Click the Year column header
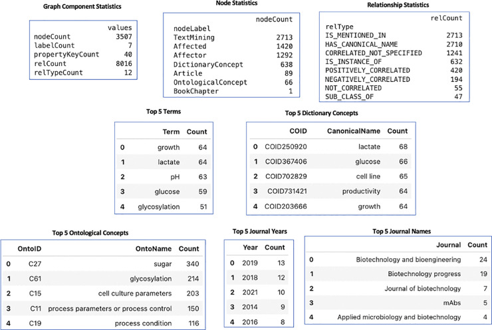This screenshot has height=330, width=492. [250, 247]
